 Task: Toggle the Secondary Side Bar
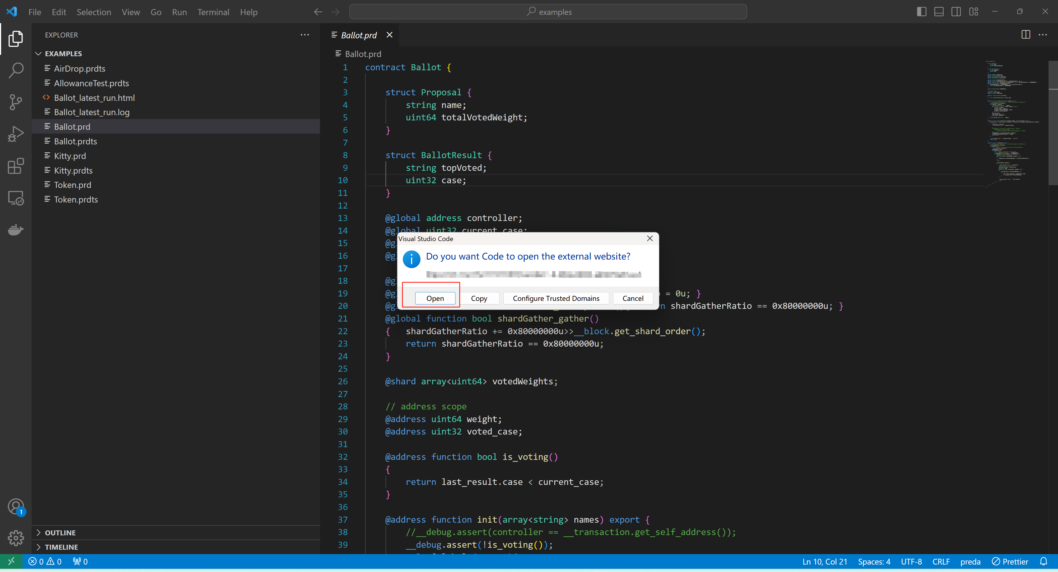(x=956, y=12)
